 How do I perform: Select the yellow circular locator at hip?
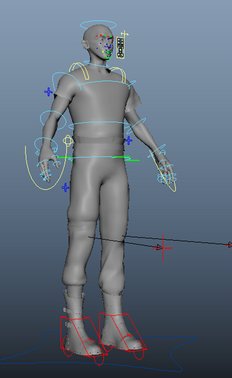68,141
